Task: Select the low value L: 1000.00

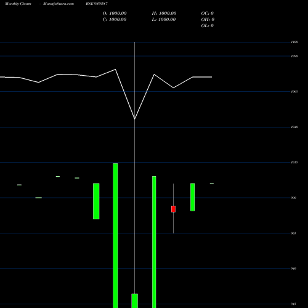Action: (164, 20)
